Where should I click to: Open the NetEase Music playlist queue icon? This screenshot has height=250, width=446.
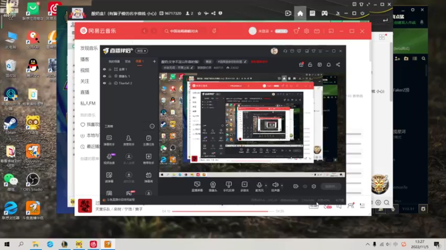362,206
